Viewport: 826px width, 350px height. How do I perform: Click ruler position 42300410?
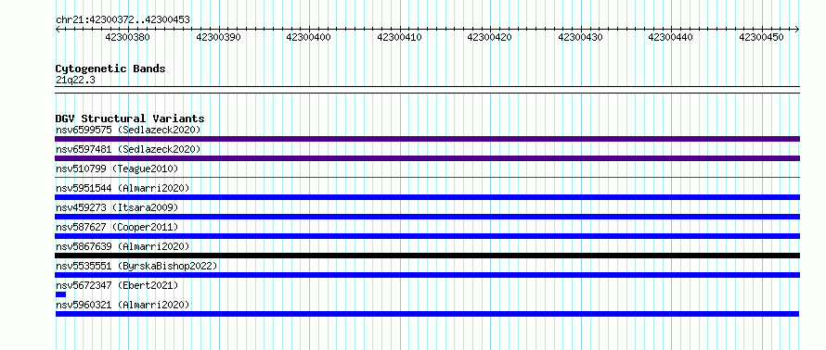tap(399, 37)
